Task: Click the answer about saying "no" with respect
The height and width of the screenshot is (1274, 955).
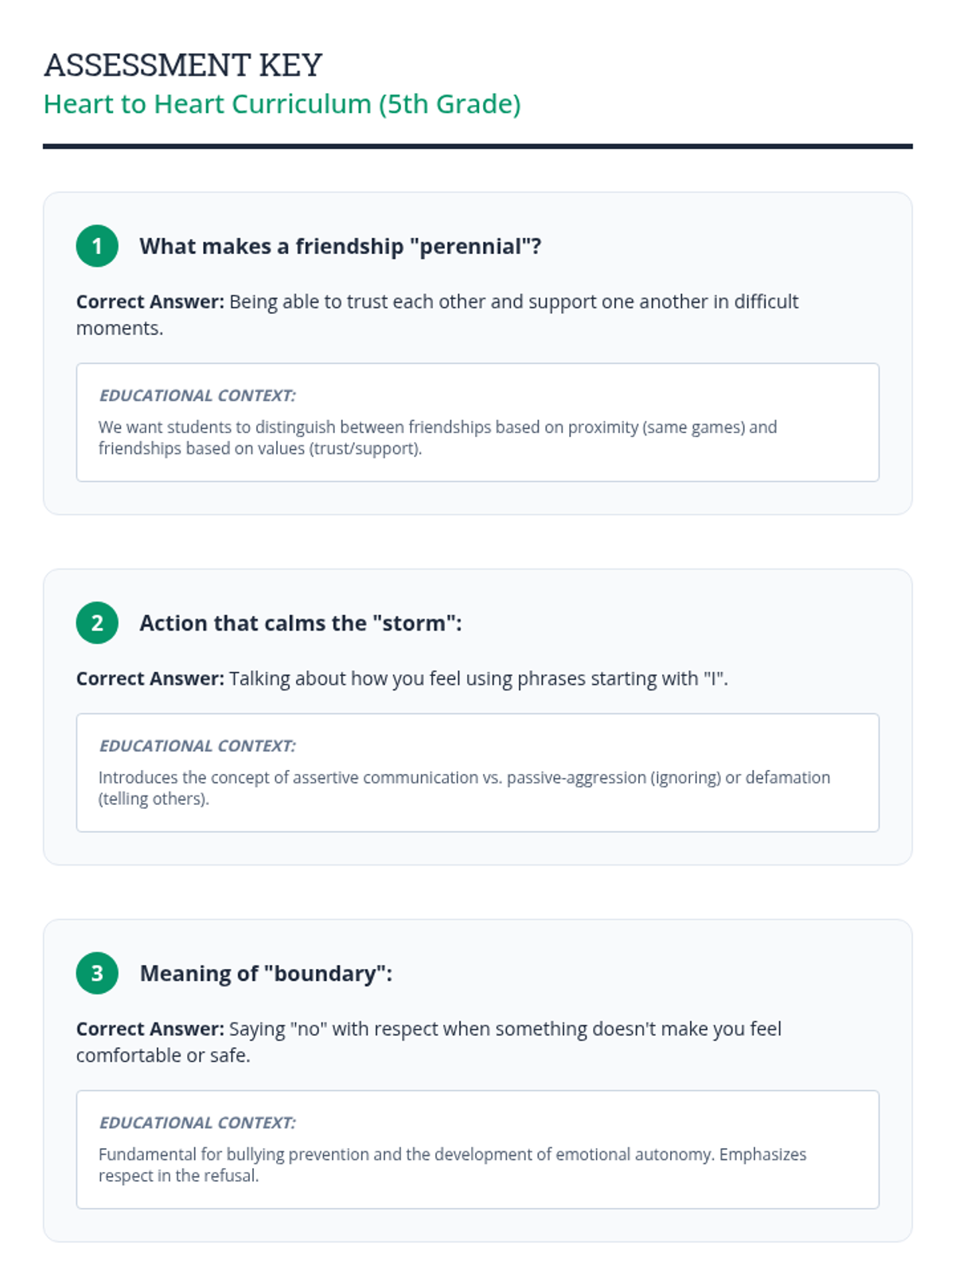Action: tap(505, 1029)
